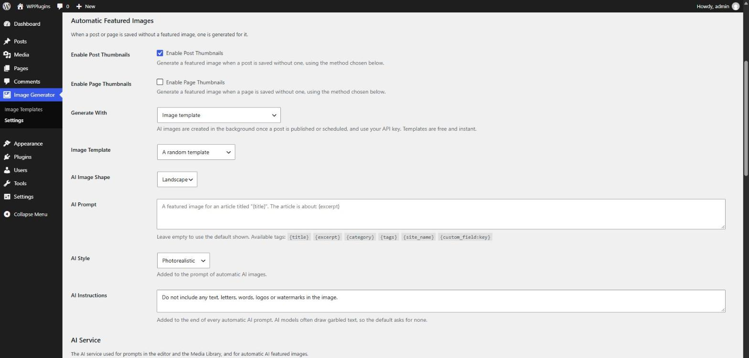Click the Users person icon
Image resolution: width=749 pixels, height=358 pixels.
(x=7, y=170)
